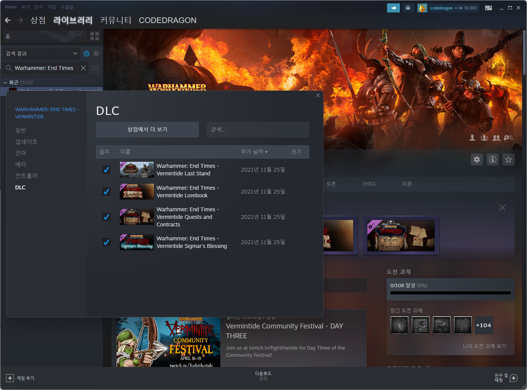This screenshot has height=390, width=527.
Task: Go to the 상점 tab
Action: point(38,20)
